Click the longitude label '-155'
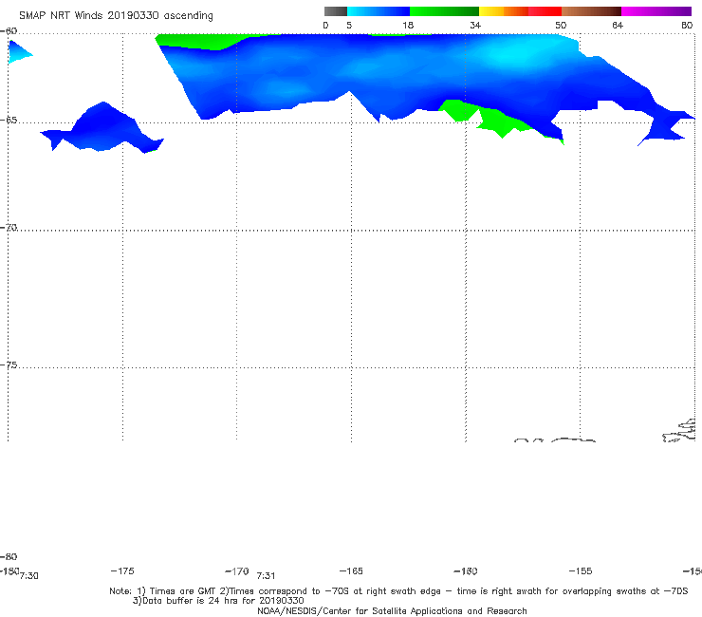 581,571
